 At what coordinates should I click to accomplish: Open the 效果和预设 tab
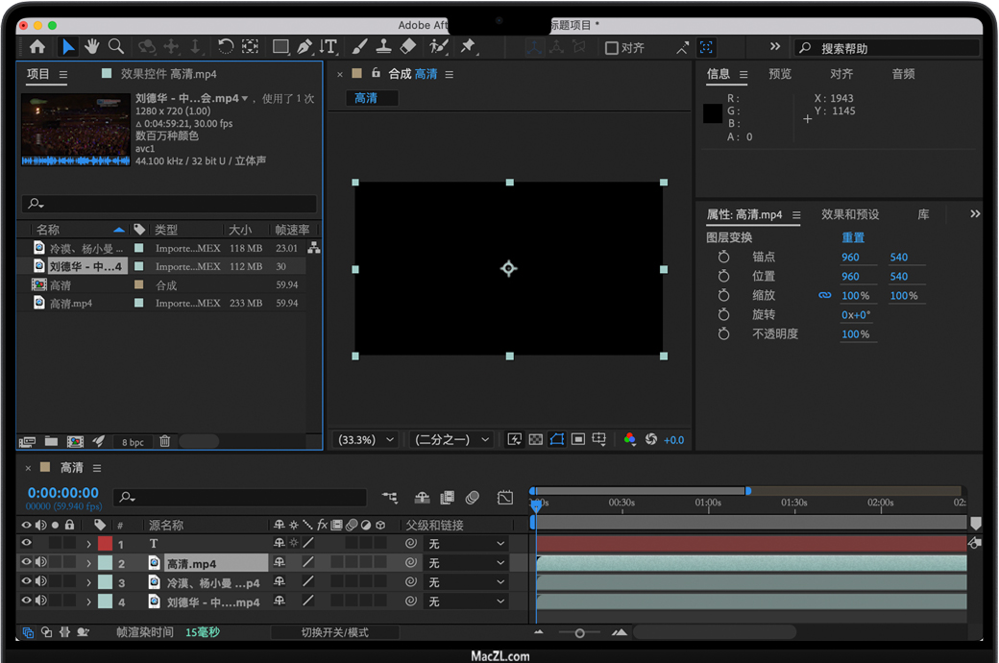coord(850,214)
